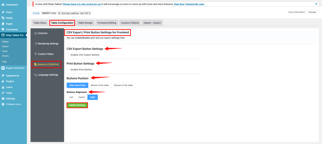Open Rendering Settings section
The width and height of the screenshot is (322, 144).
tap(47, 44)
